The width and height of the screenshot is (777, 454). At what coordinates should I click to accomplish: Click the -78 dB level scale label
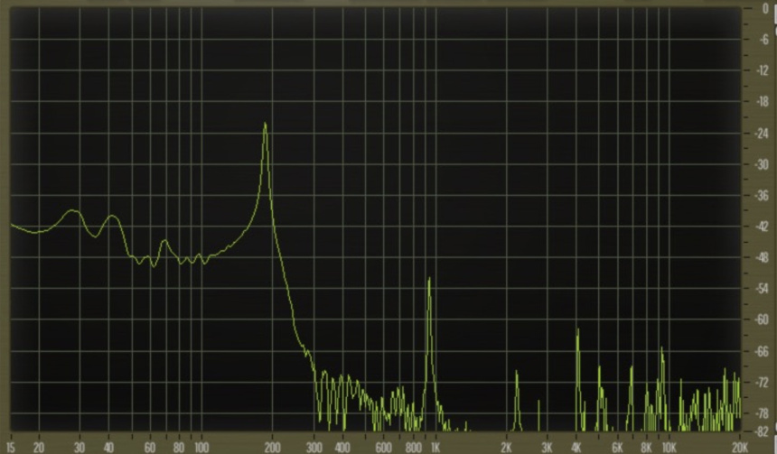(763, 413)
